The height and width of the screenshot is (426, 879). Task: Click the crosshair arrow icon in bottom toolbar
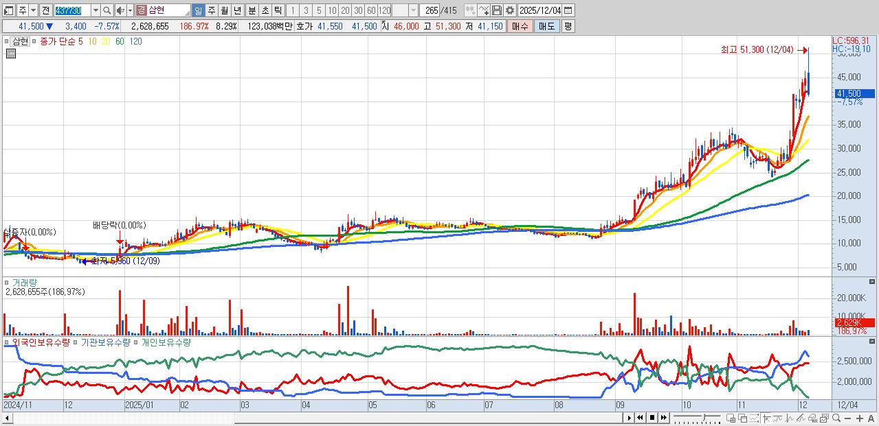[766, 418]
